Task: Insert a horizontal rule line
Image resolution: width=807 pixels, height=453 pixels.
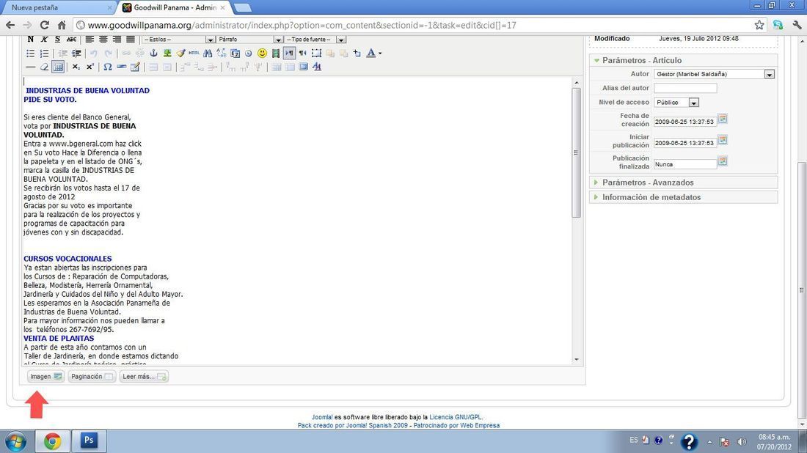Action: tap(30, 67)
